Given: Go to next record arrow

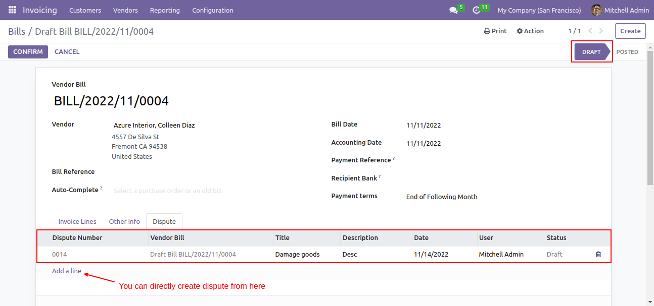Looking at the screenshot, I should [x=601, y=31].
